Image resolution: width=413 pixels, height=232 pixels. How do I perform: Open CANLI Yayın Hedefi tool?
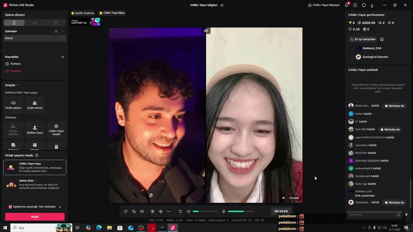56,130
